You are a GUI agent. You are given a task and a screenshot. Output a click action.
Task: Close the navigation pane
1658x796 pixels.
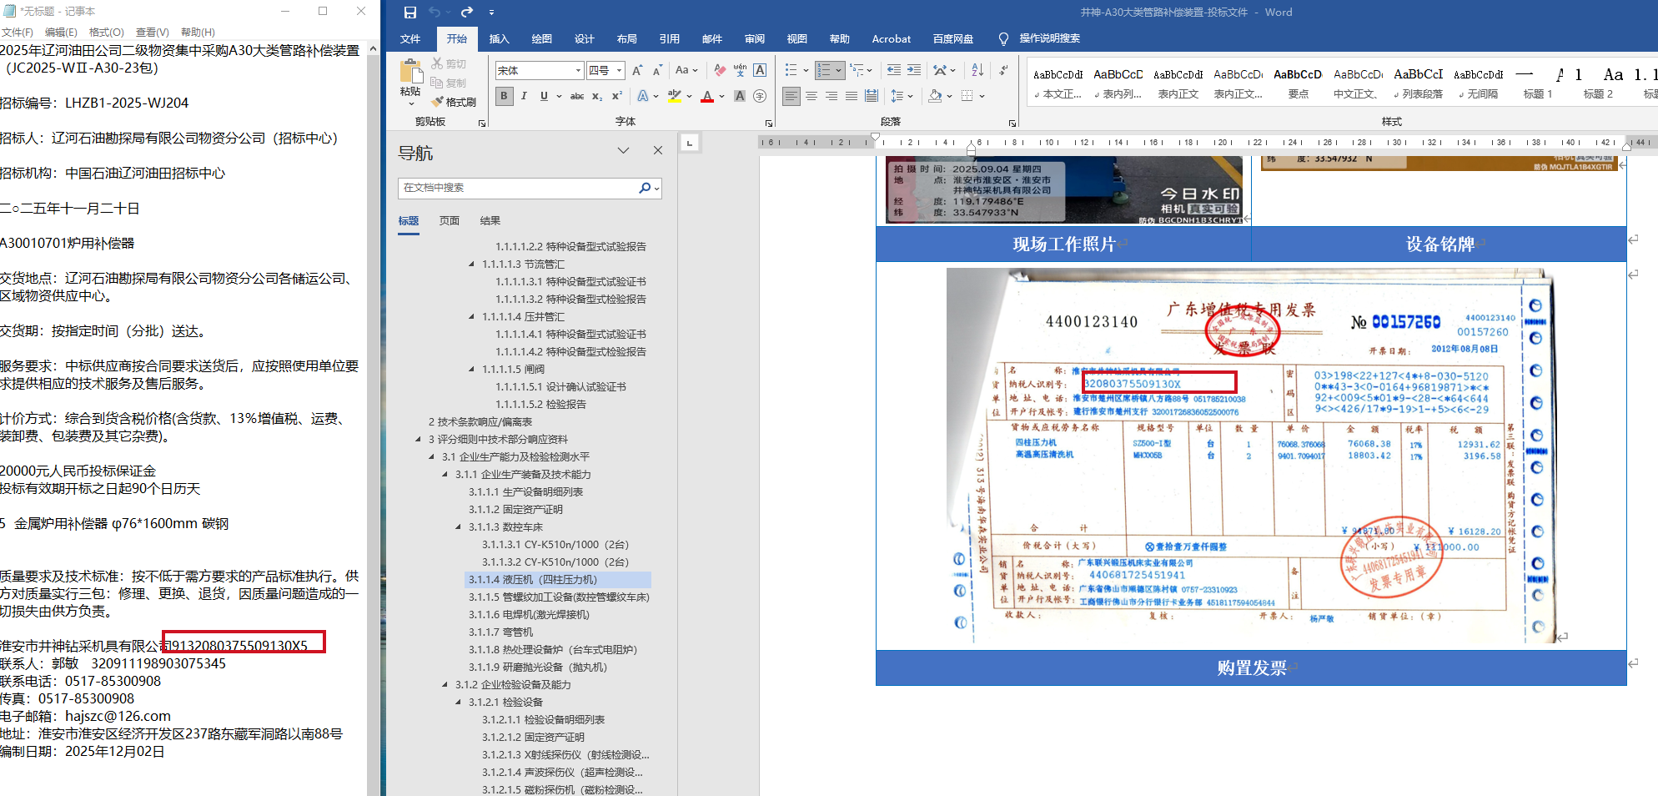pos(658,150)
